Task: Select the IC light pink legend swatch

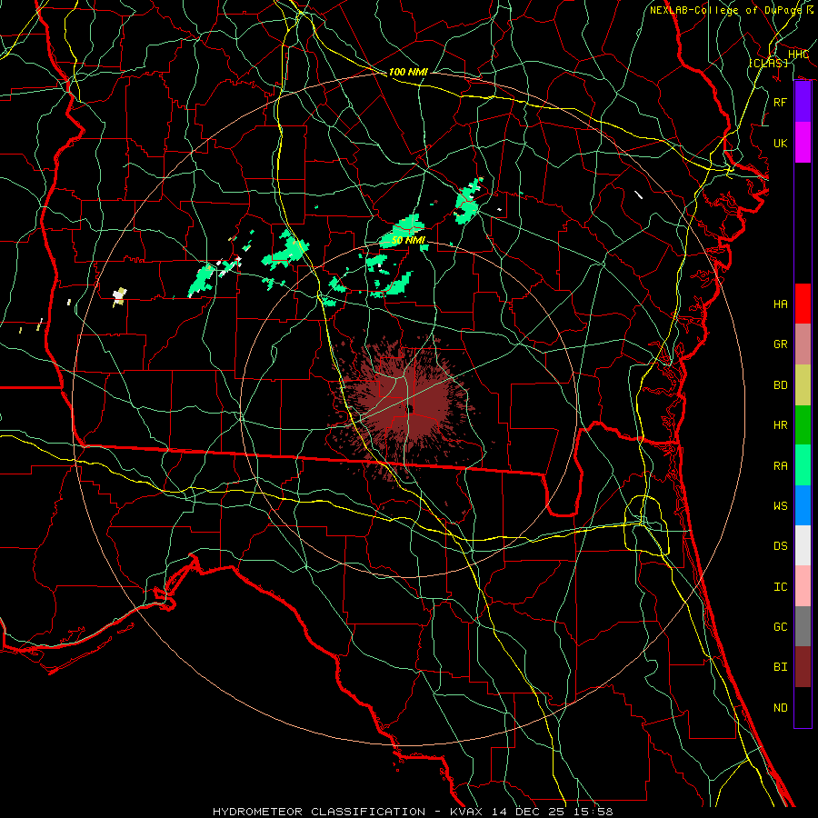Action: pyautogui.click(x=803, y=586)
